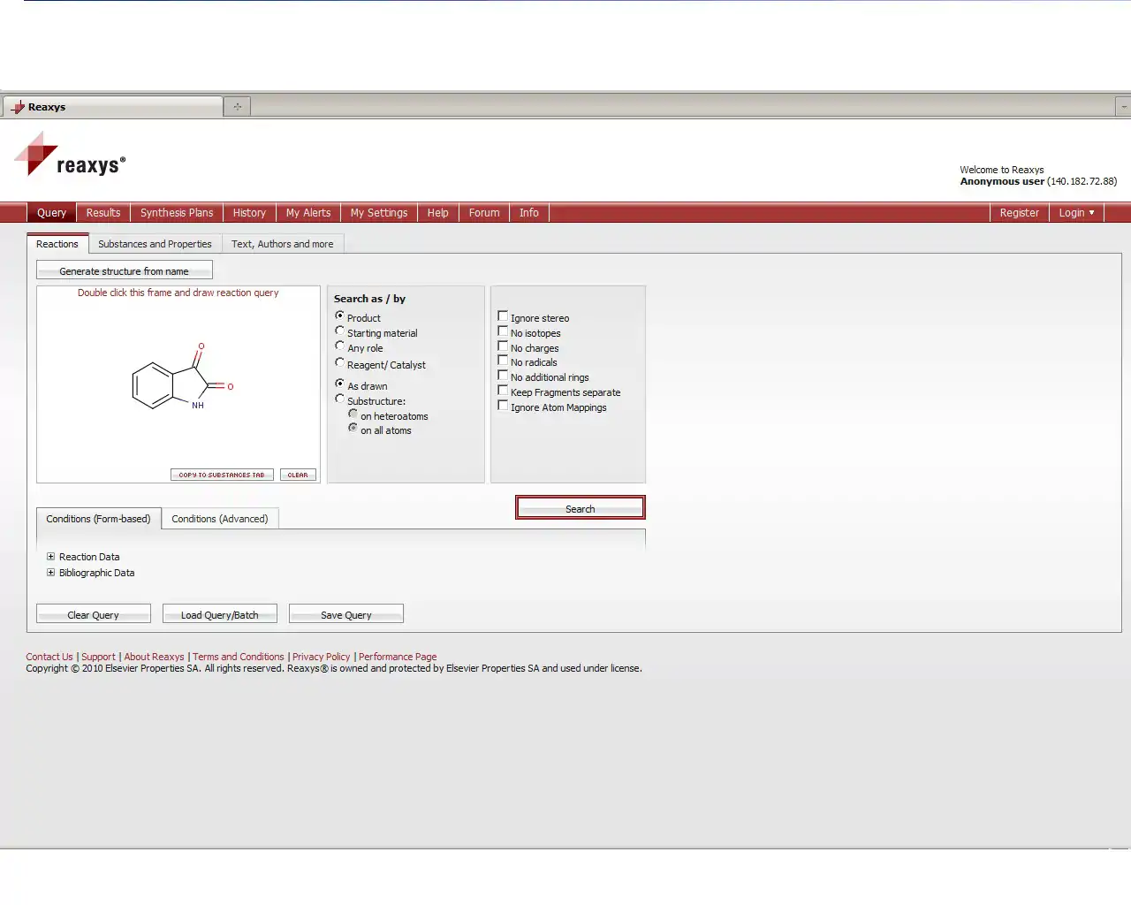Viewport: 1131px width, 905px height.
Task: Click the Reaxys logo icon
Action: pyautogui.click(x=36, y=154)
